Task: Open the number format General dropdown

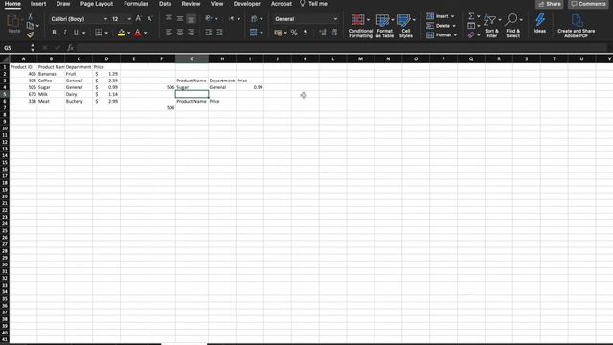Action: [335, 19]
